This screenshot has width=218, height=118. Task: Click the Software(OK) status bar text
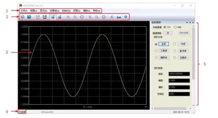(x=47, y=112)
